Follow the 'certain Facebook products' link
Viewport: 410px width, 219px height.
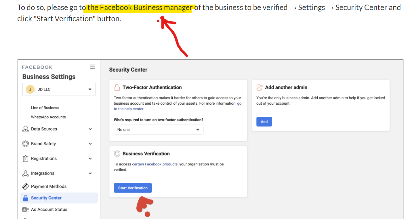point(155,164)
